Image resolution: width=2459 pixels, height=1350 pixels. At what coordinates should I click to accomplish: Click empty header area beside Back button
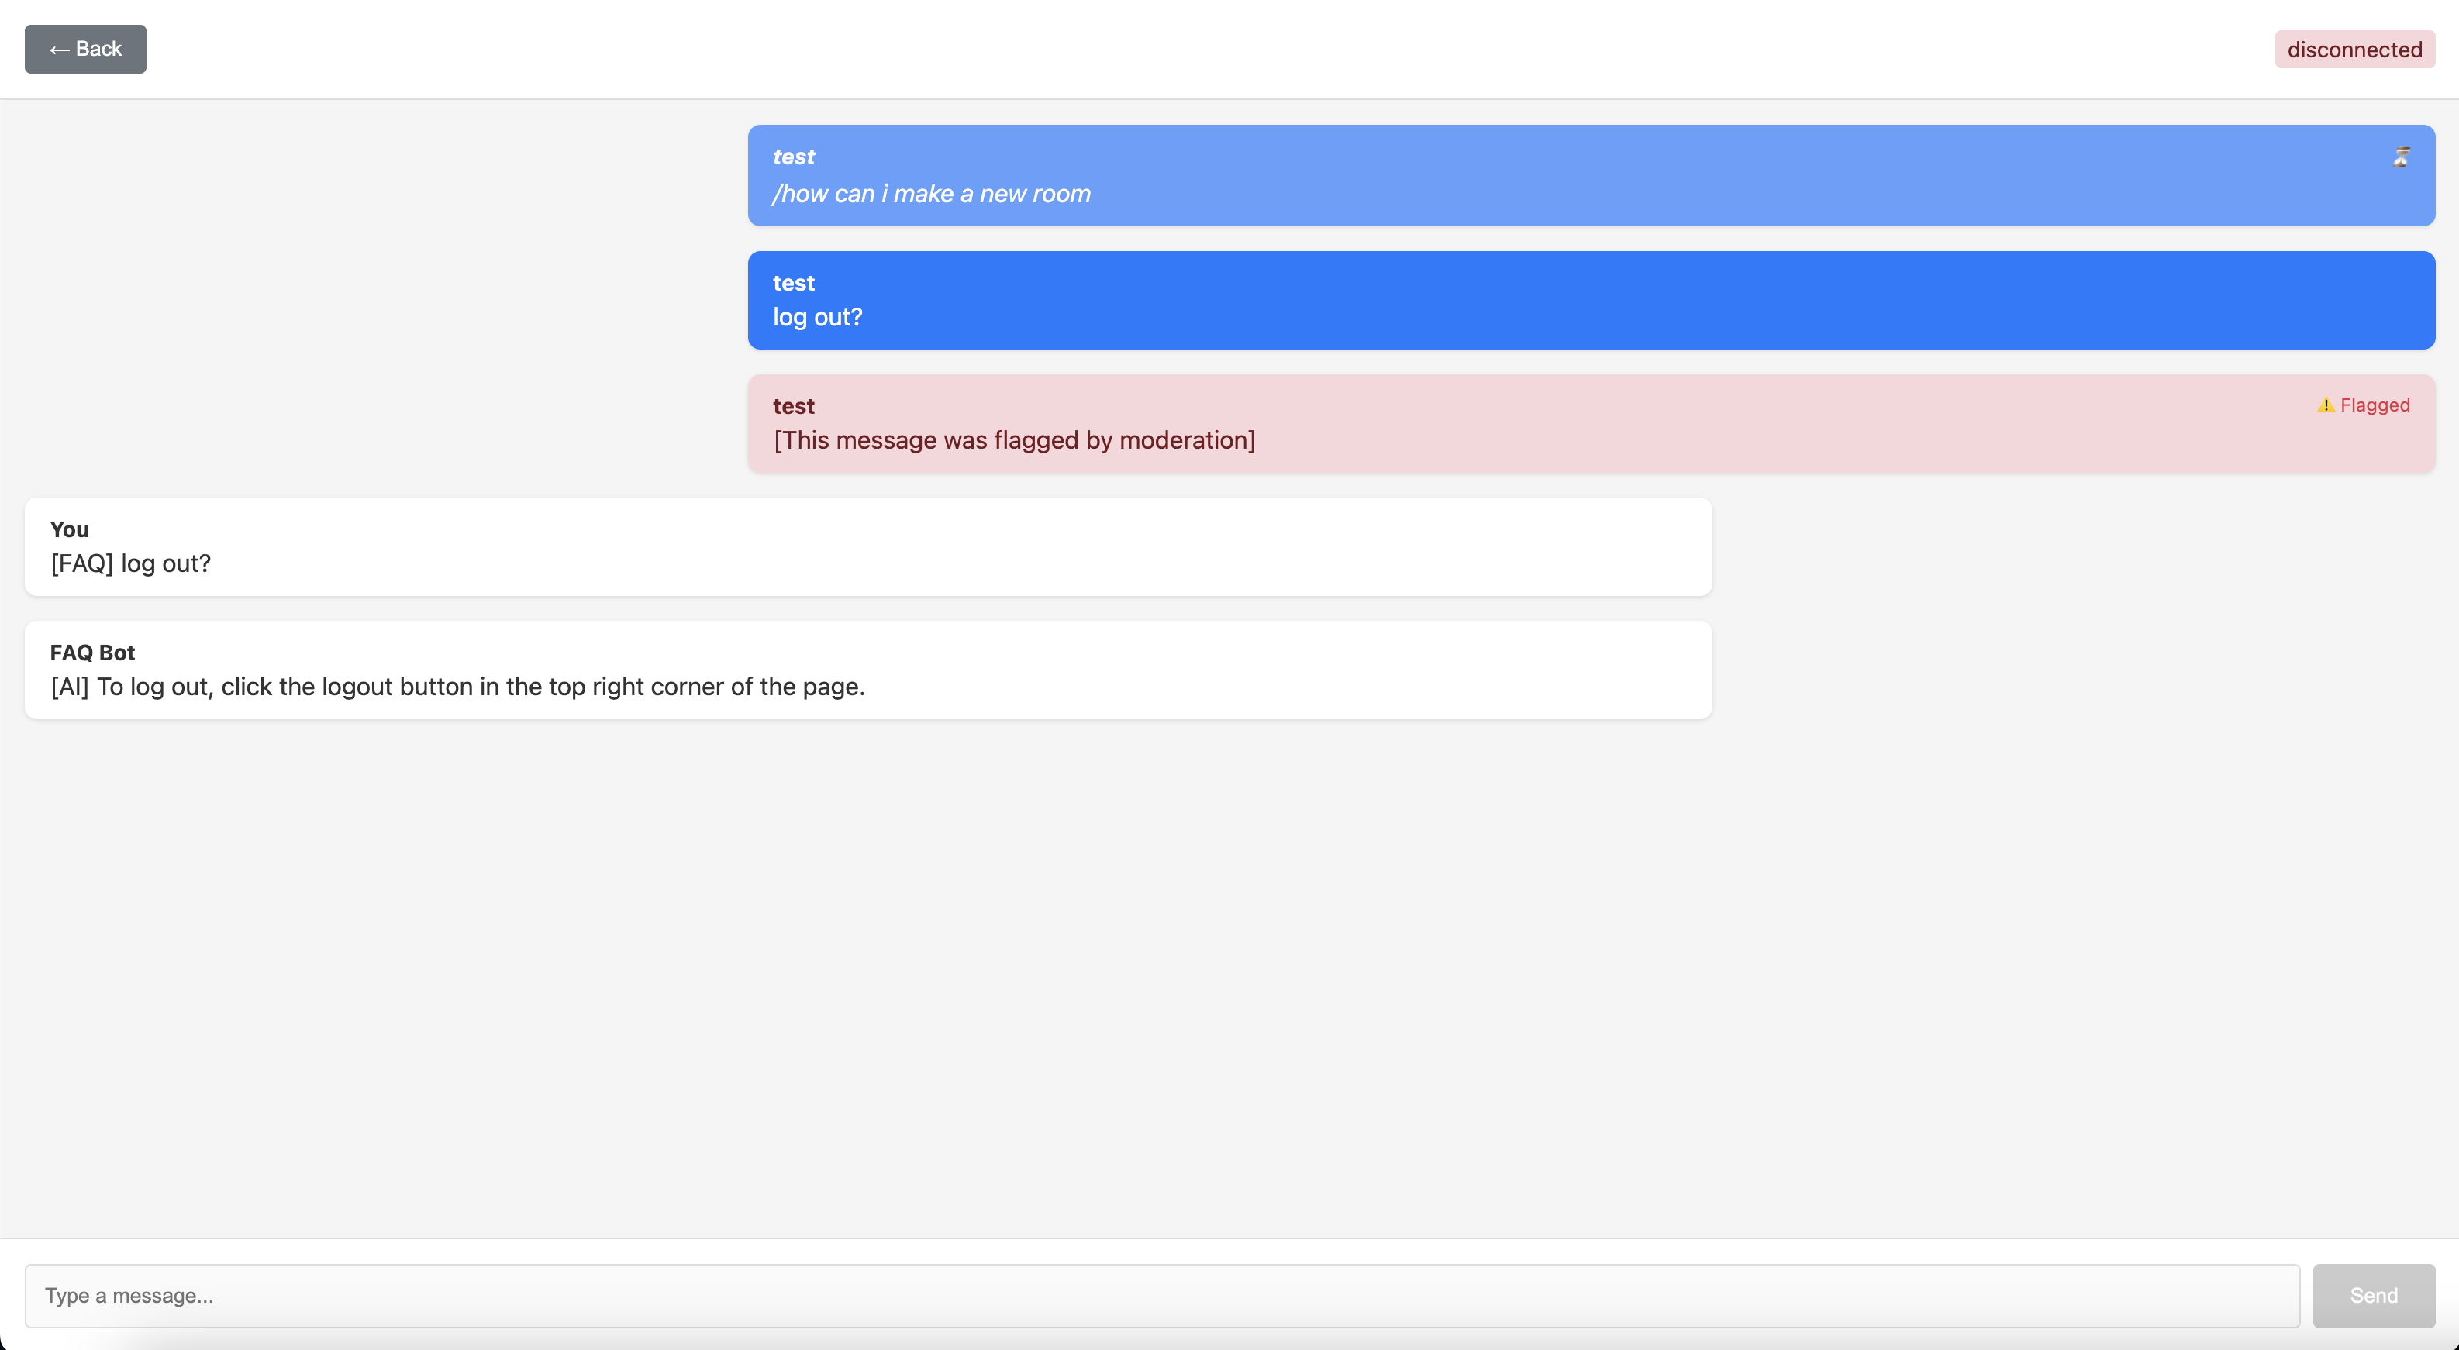1146,50
